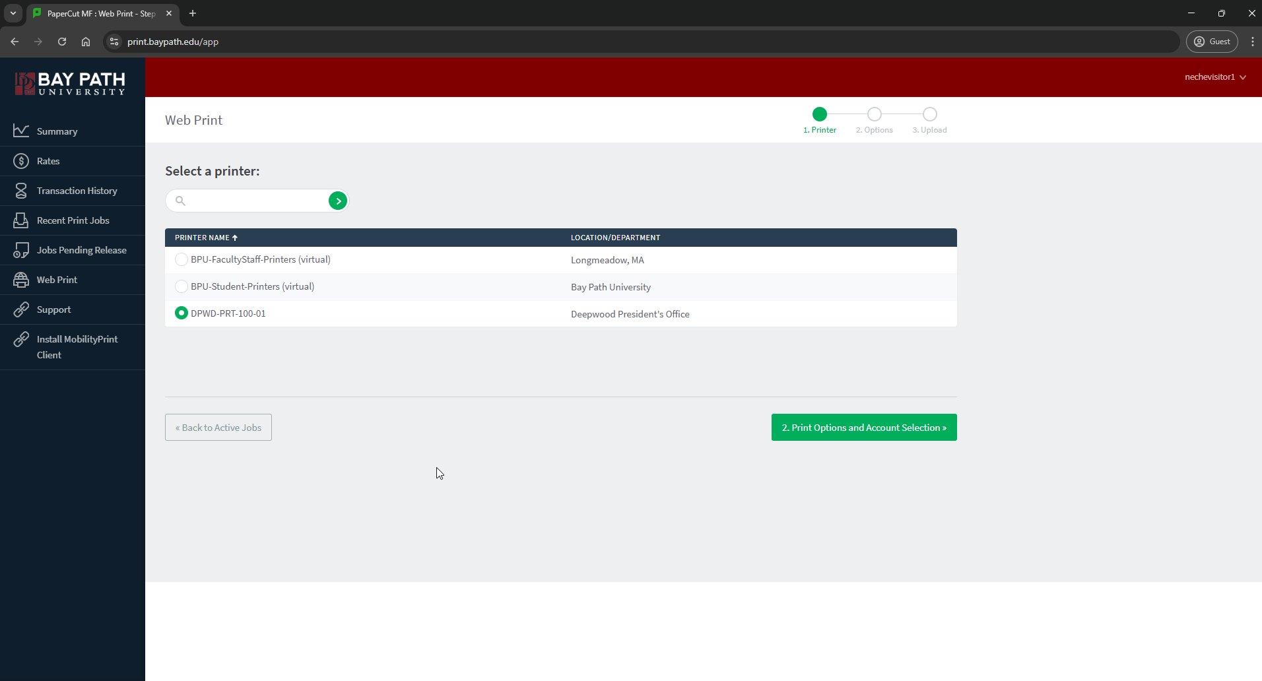This screenshot has width=1262, height=681.
Task: Click the address bar URL print.baypath.edu/app
Action: pos(173,42)
